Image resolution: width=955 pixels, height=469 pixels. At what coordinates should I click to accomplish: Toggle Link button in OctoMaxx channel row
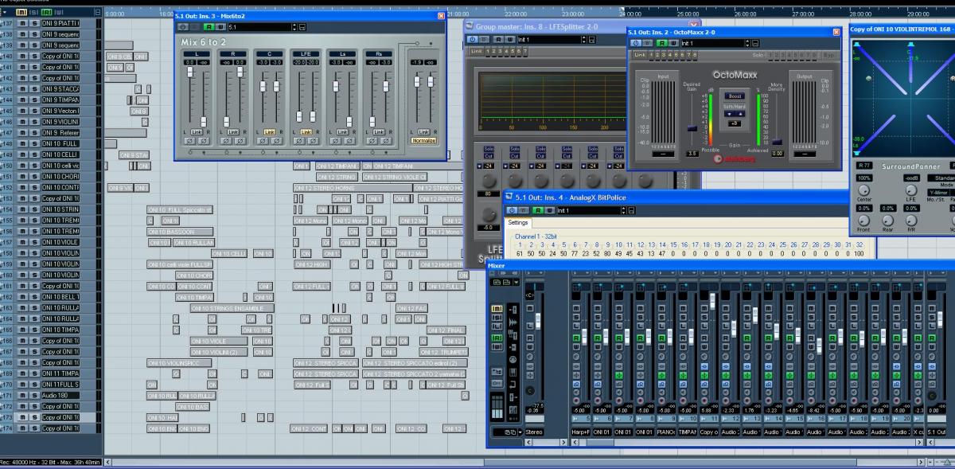coord(640,55)
